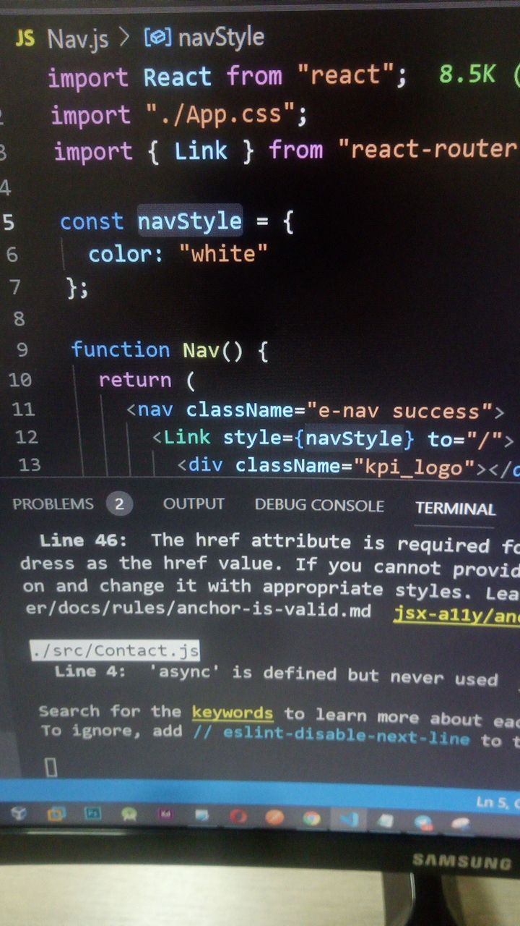Click line number 5 in gutter

point(8,221)
